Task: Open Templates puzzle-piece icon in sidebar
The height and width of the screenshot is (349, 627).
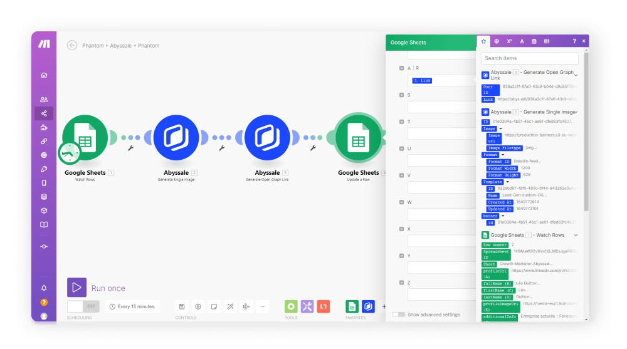Action: [x=44, y=128]
